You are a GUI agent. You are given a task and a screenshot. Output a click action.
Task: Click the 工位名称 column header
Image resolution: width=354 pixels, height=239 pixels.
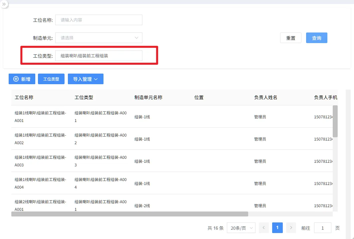24,97
